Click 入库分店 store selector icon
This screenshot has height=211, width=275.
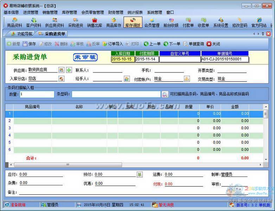pos(62,79)
